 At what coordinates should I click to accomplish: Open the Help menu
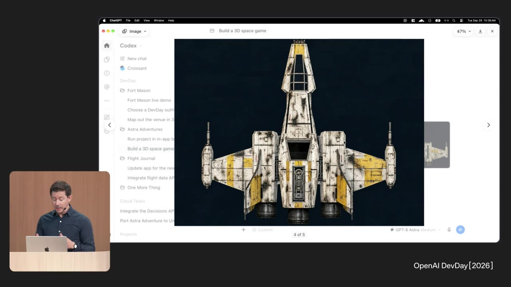pos(171,20)
